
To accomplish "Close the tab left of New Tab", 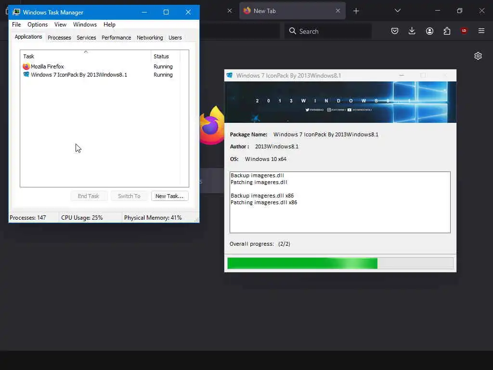I will pos(230,11).
